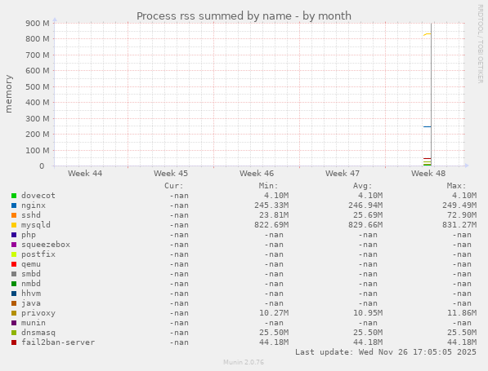This screenshot has height=371, width=488.
Task: Click the mysqld yellow legend swatch
Action: point(14,225)
